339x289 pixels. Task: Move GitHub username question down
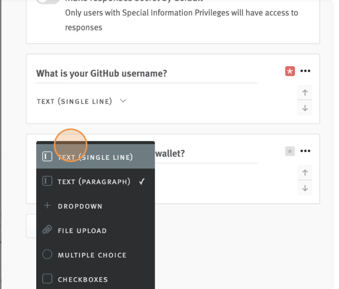pyautogui.click(x=305, y=108)
